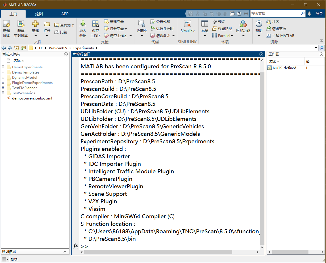Open the Favorites (收藏夹) icon
Screen dimensions: 326x263
click(142, 24)
